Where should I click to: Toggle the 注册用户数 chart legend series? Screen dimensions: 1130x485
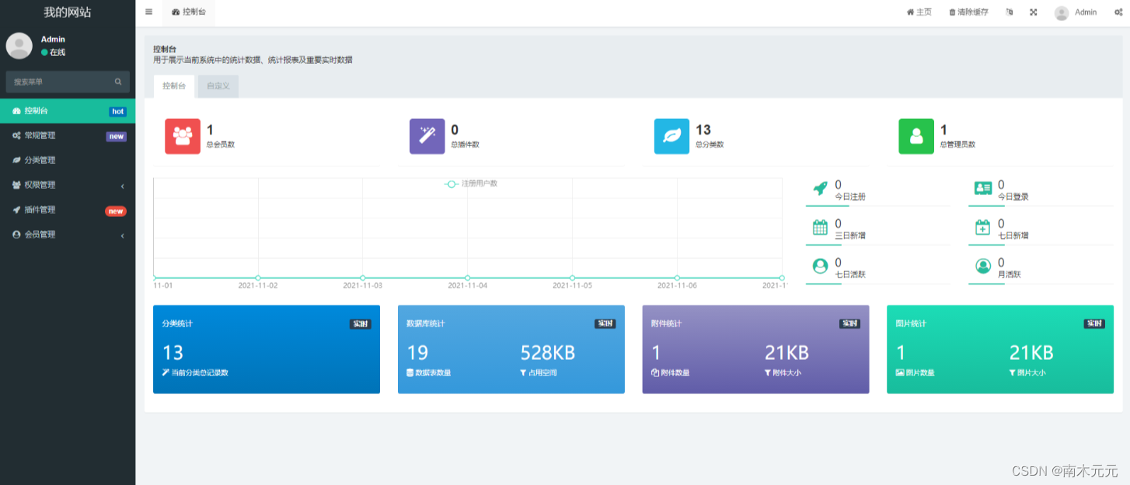tap(471, 183)
